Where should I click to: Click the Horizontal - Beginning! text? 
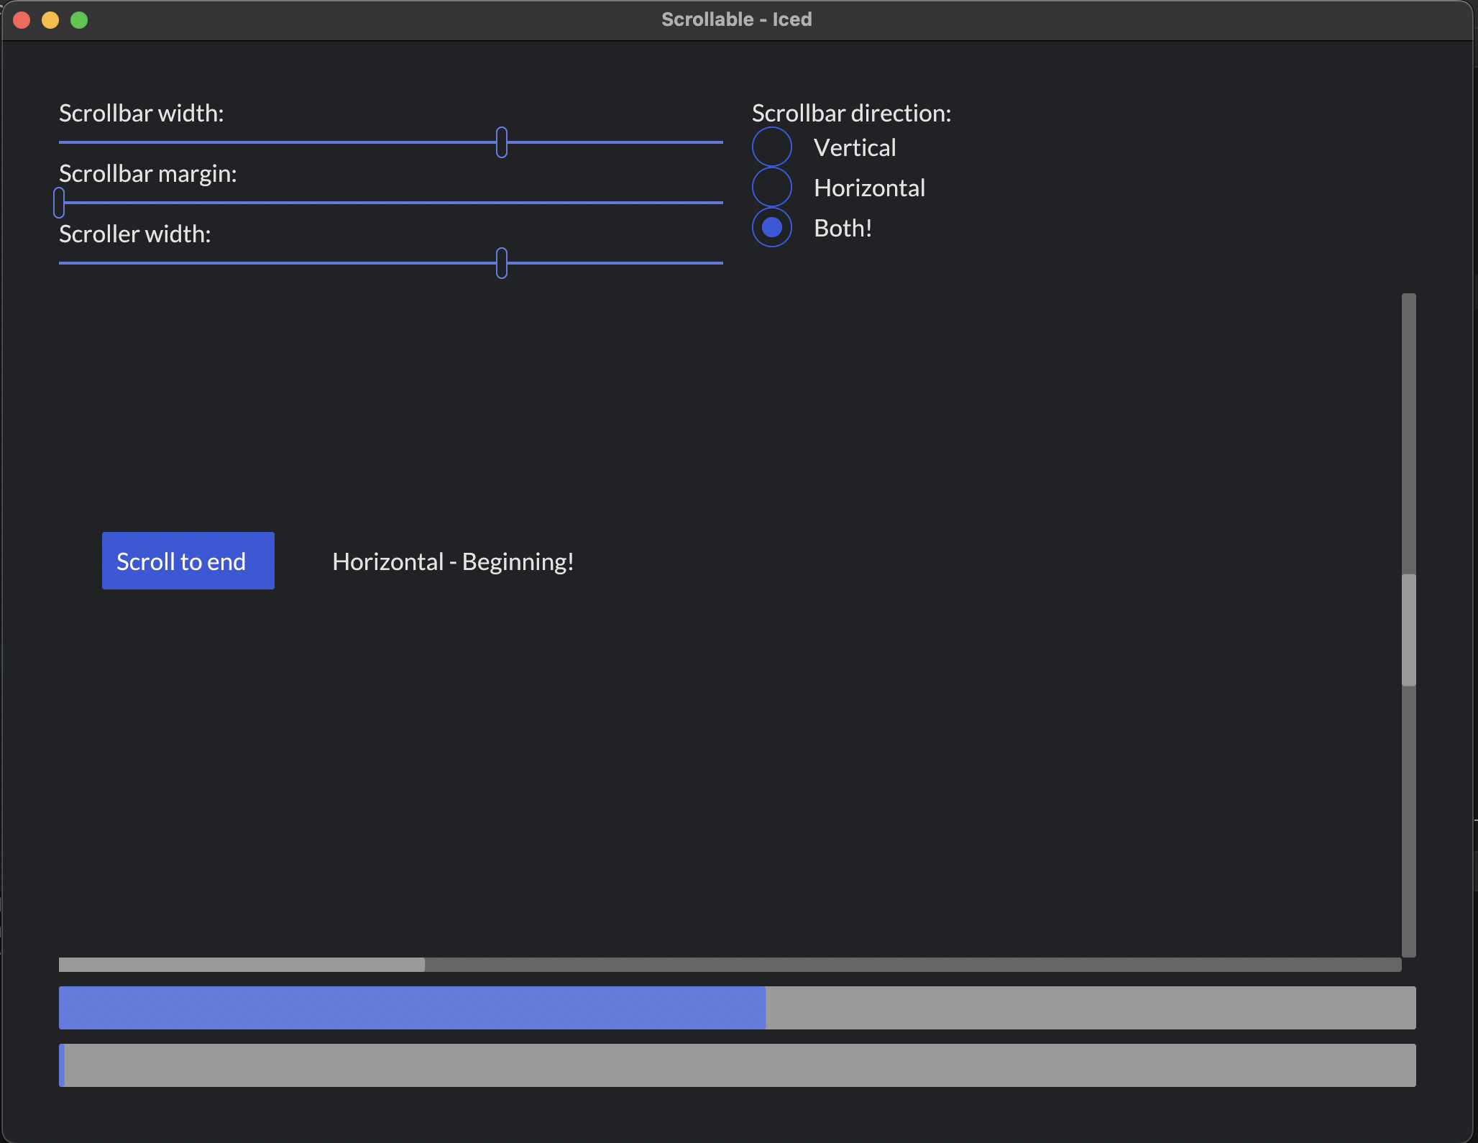point(453,561)
